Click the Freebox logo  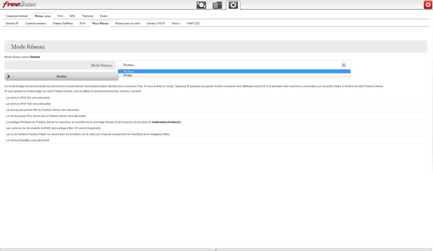[x=19, y=5]
